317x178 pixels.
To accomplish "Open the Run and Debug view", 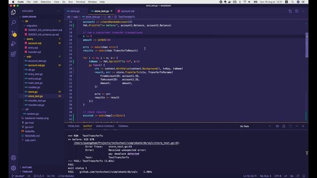I will click(x=13, y=44).
